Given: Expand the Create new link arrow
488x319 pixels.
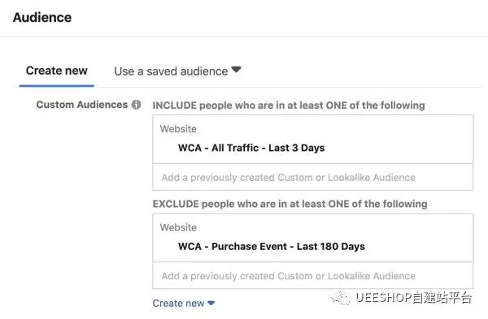Looking at the screenshot, I should point(211,303).
